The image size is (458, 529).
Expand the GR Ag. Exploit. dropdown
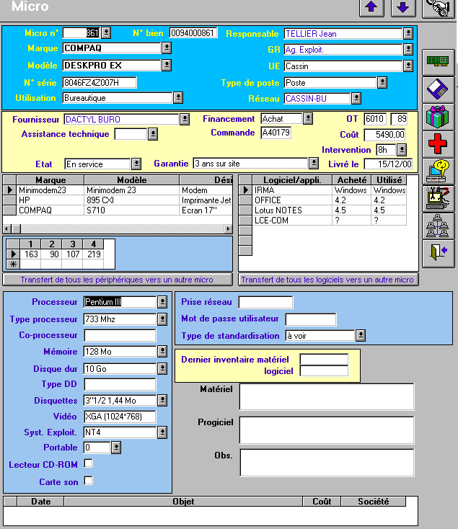coord(408,50)
